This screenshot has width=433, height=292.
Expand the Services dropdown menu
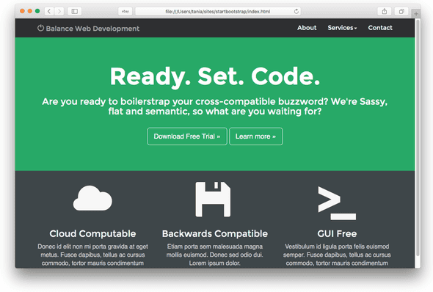coord(342,28)
